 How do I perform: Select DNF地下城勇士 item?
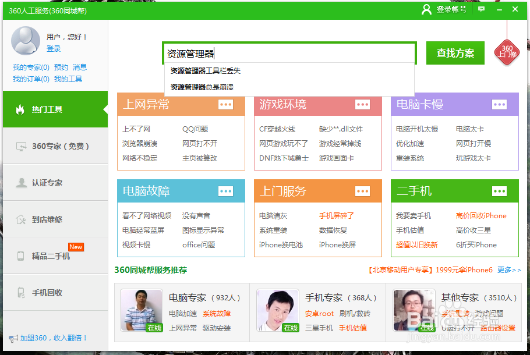pyautogui.click(x=284, y=158)
